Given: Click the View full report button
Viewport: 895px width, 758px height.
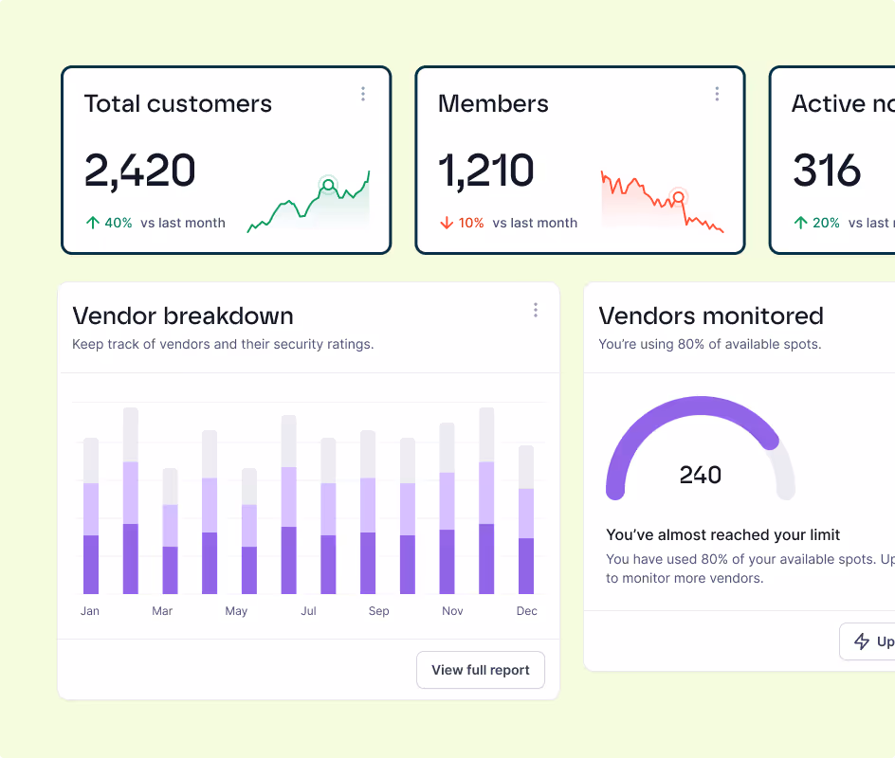Looking at the screenshot, I should [480, 670].
